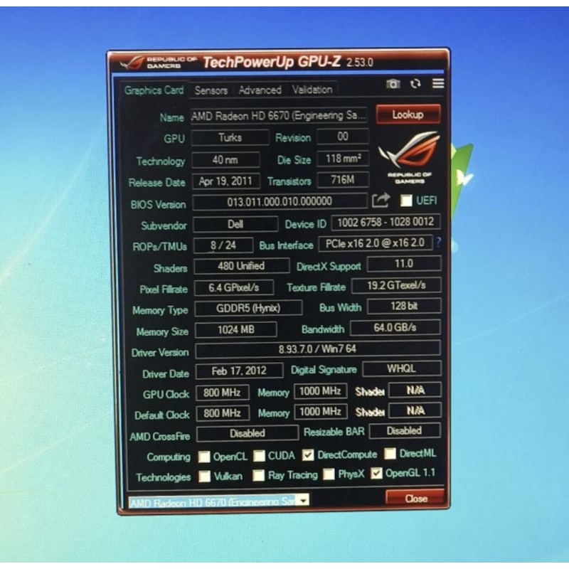Toggle the Ray Tracing checkbox
The height and width of the screenshot is (569, 569).
pos(258,475)
